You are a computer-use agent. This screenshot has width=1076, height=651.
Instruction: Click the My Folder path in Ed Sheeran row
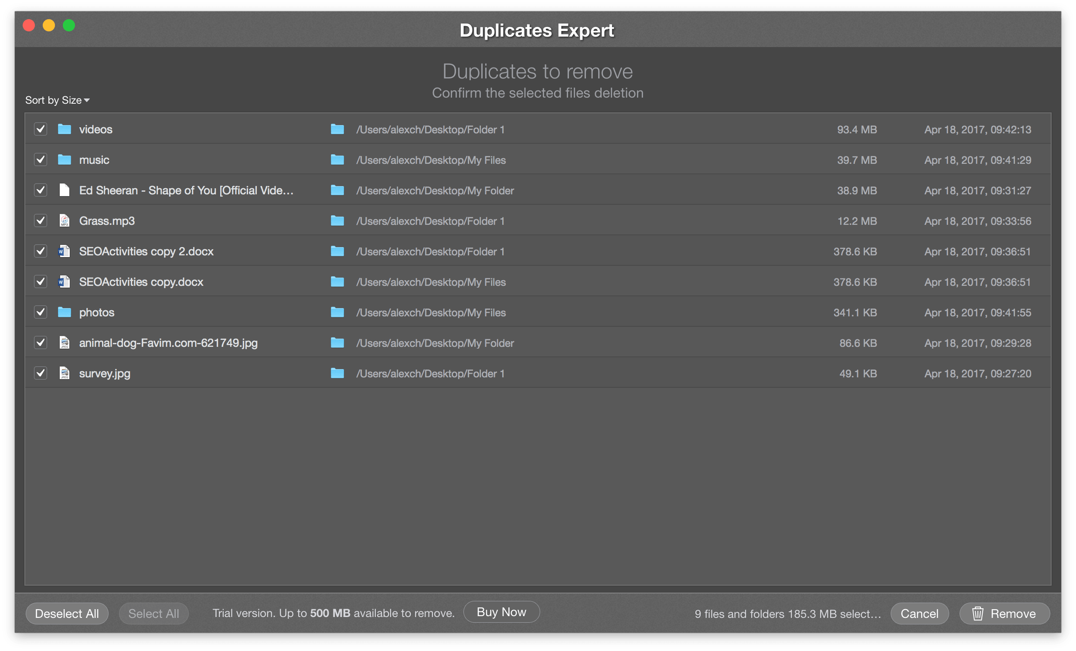[x=435, y=191]
